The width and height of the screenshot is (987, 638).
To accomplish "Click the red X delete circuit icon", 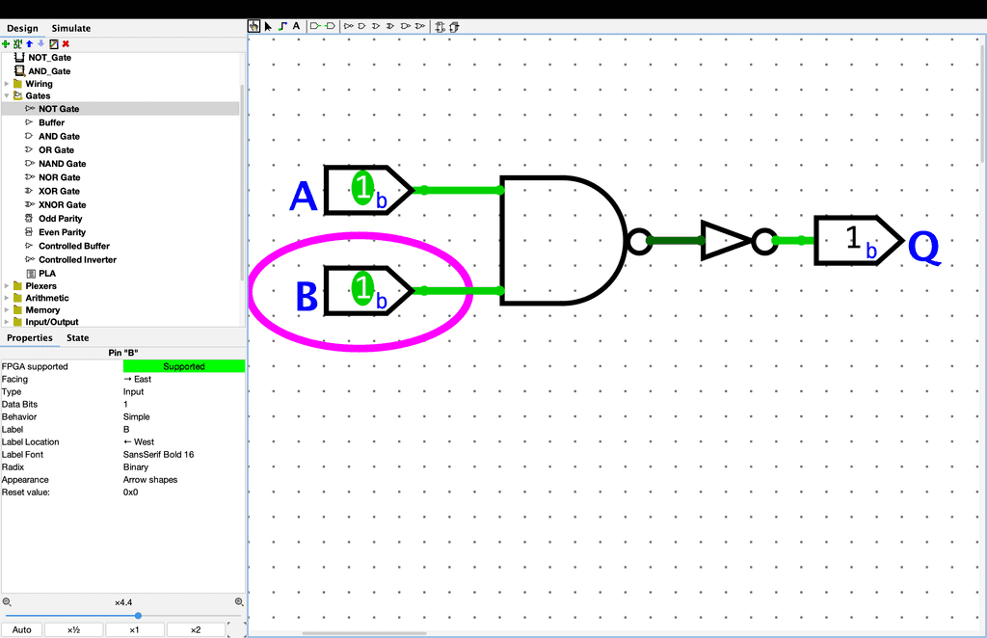I will (66, 43).
